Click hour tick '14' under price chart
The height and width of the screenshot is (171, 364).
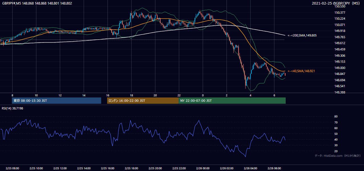pyautogui.click(x=84, y=95)
